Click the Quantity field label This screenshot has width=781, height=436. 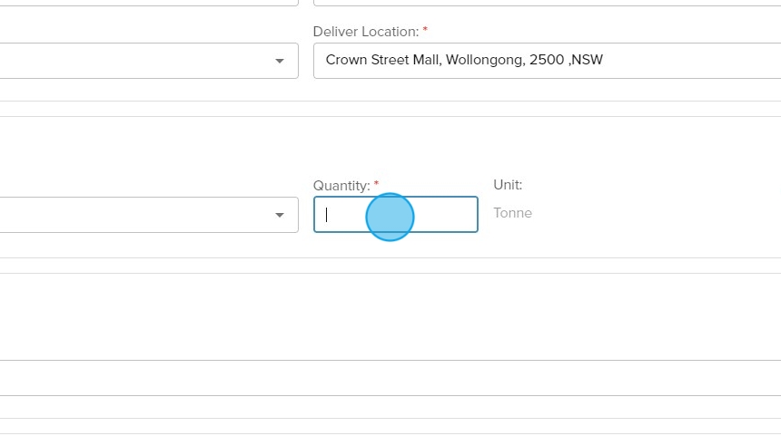341,186
